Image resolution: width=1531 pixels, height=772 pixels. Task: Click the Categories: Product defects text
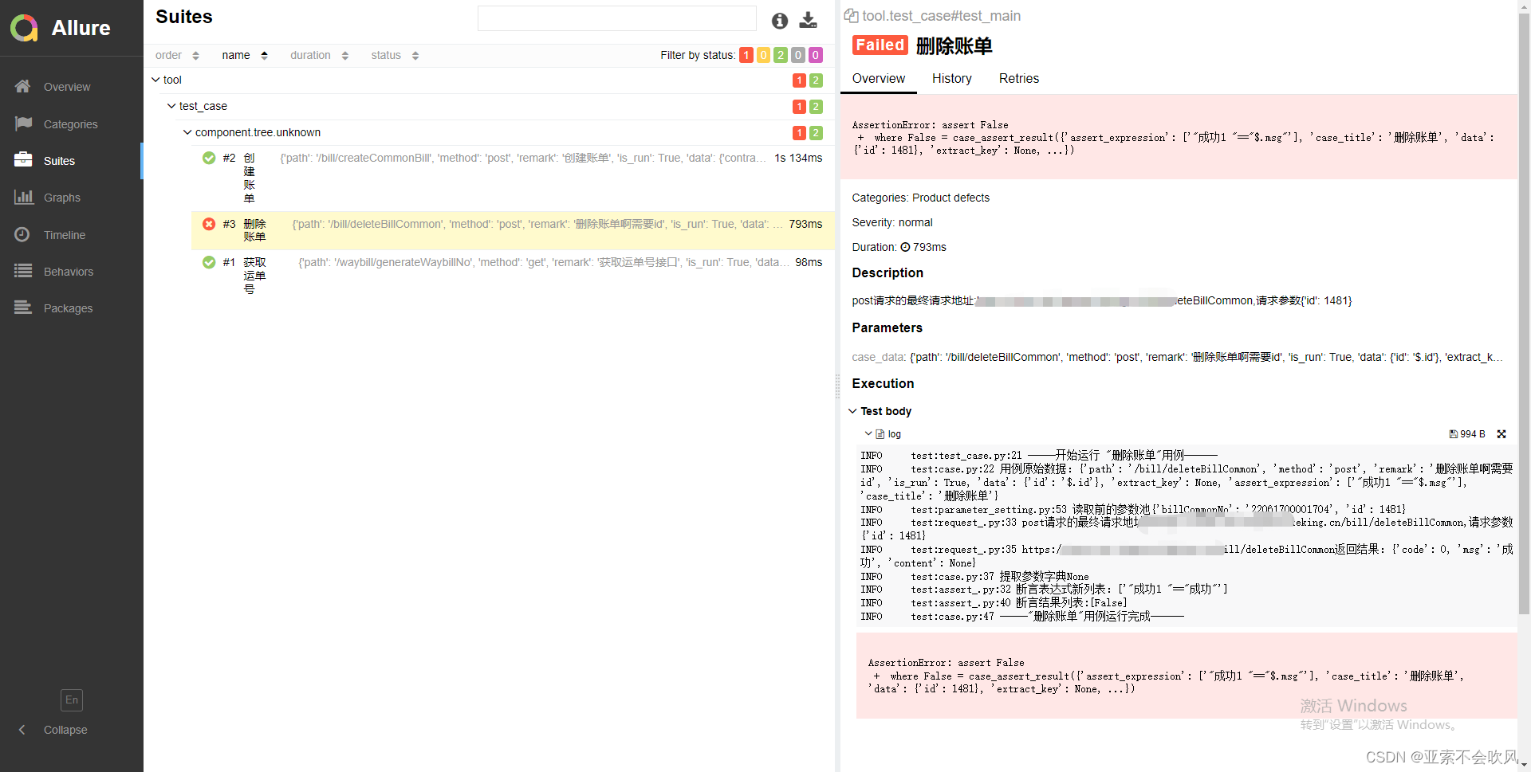920,198
